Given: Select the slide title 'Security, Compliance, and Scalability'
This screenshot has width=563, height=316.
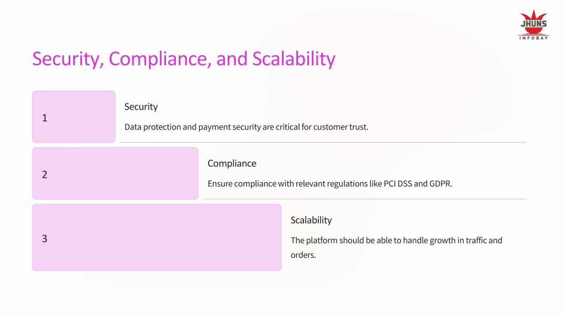Looking at the screenshot, I should [x=184, y=59].
